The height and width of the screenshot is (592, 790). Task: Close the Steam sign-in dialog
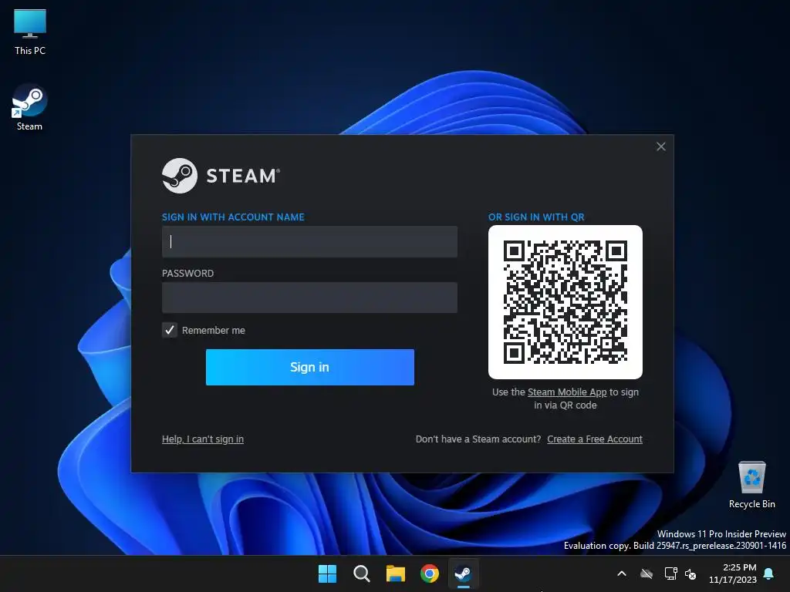pos(661,146)
